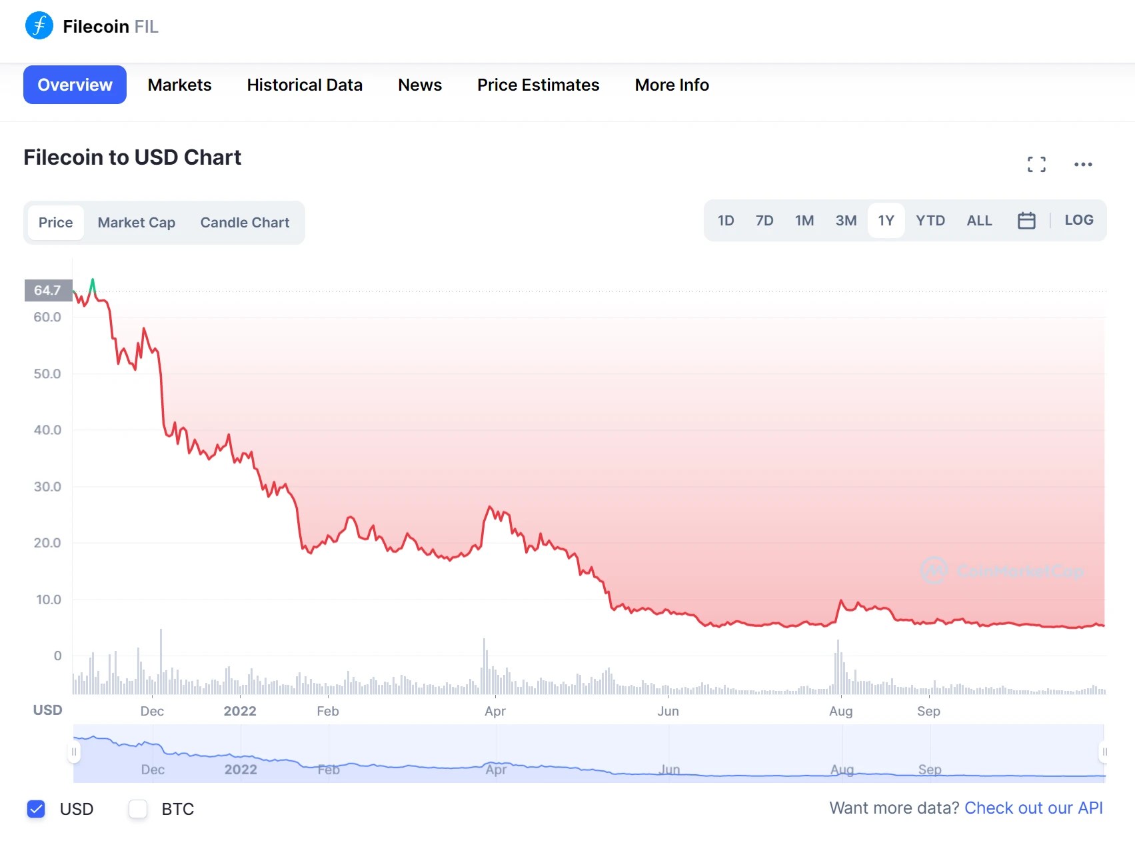Click the 40.0 price axis label
Image resolution: width=1135 pixels, height=845 pixels.
click(x=47, y=430)
